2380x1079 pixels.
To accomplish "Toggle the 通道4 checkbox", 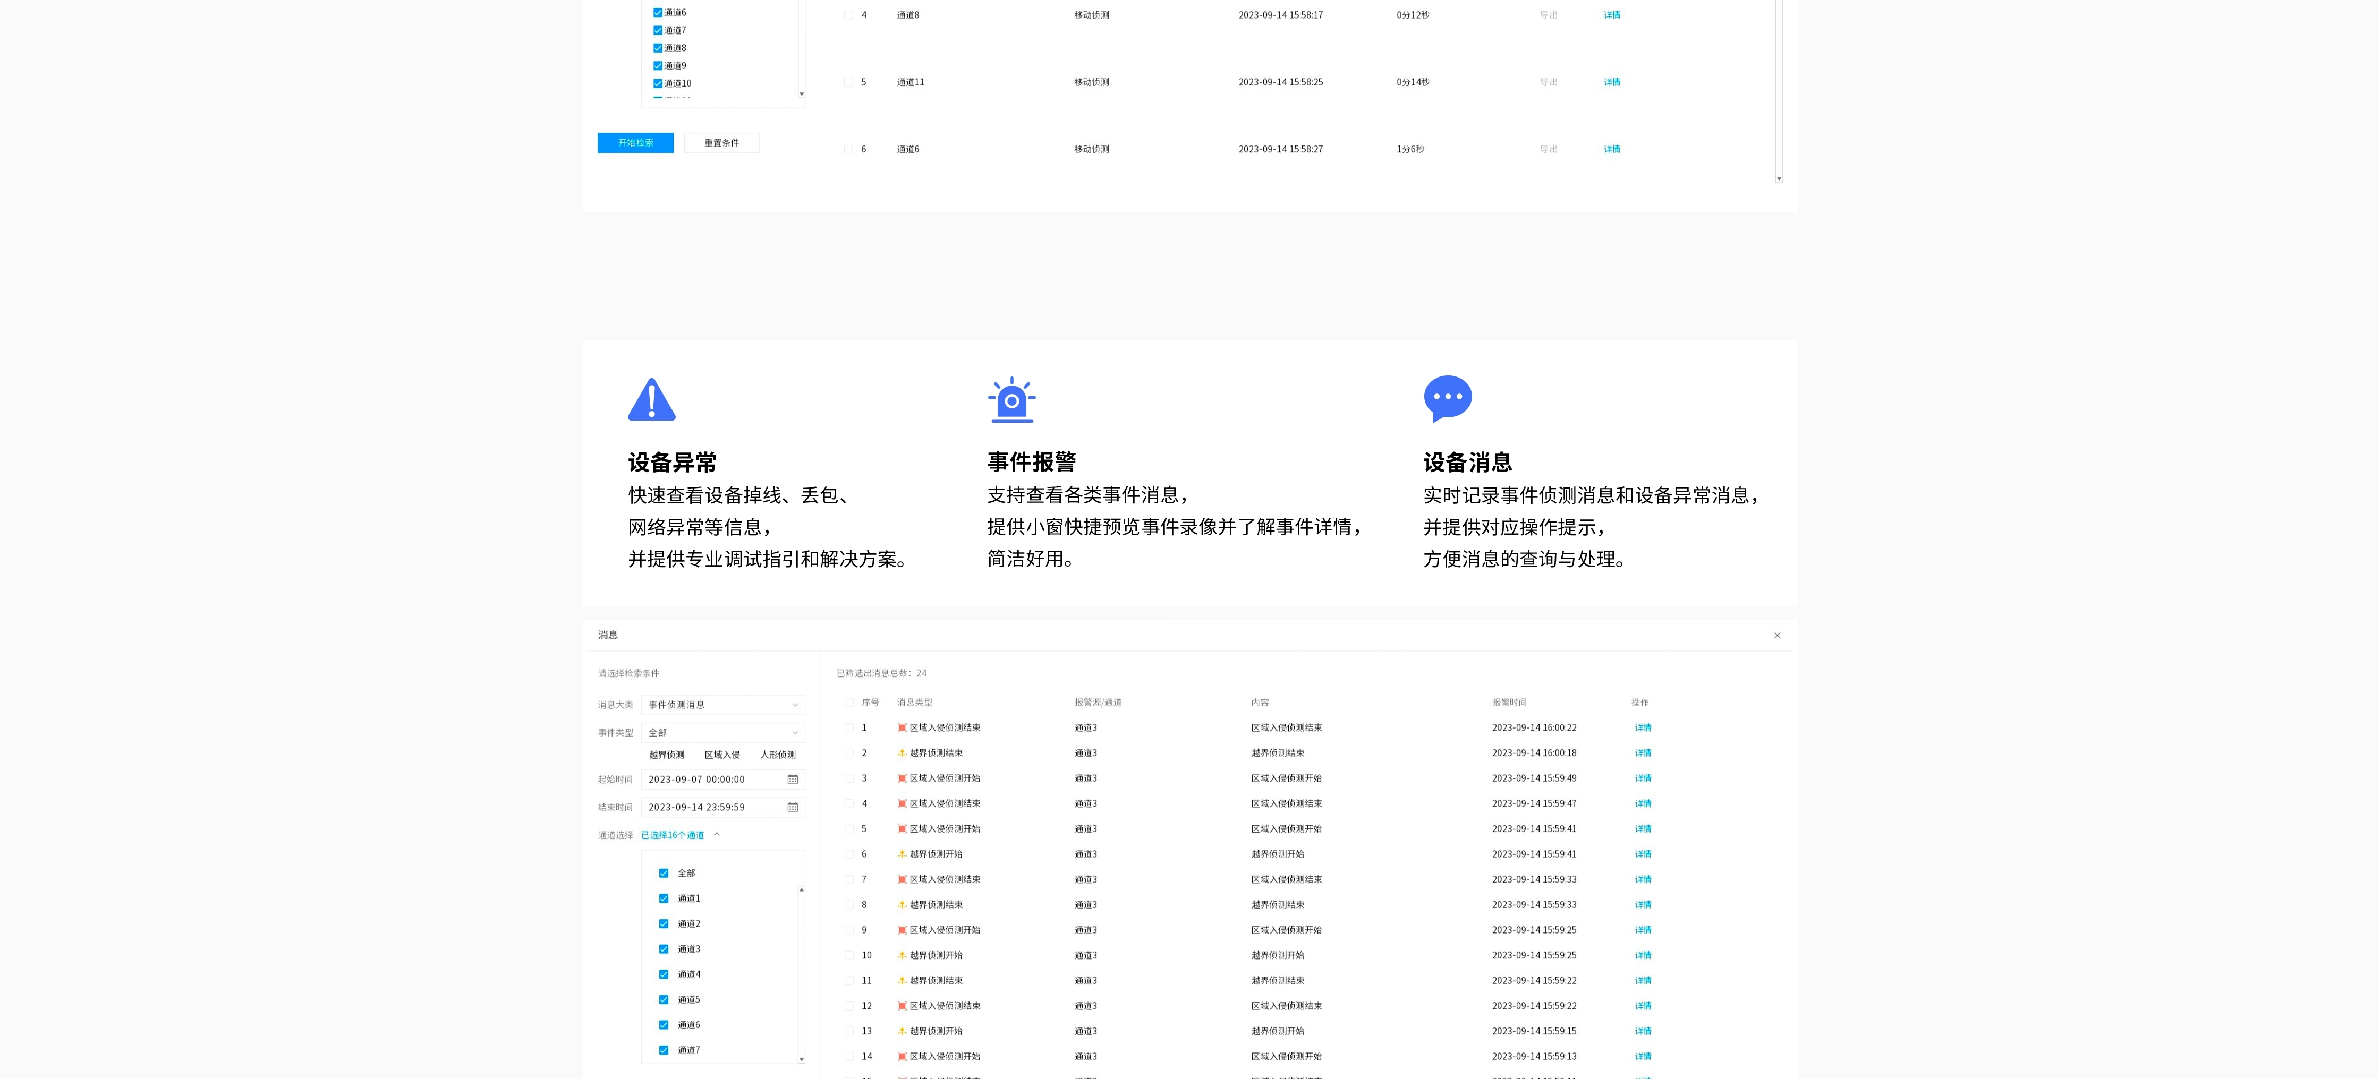I will 664,974.
